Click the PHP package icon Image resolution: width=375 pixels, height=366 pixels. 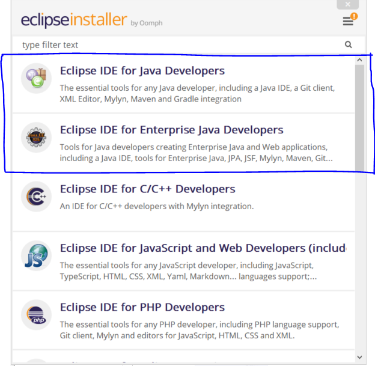[36, 315]
